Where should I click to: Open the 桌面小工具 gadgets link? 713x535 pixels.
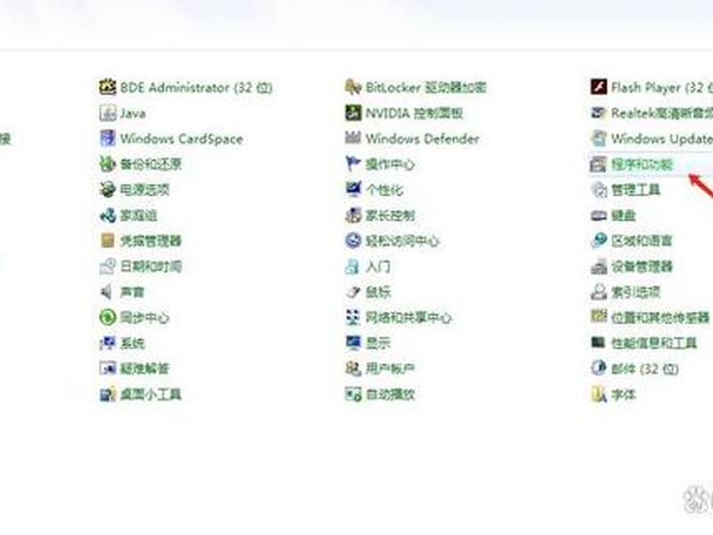click(151, 394)
